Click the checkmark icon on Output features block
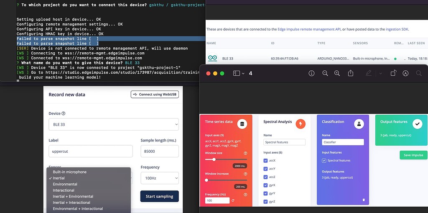The image size is (428, 213). point(417,124)
